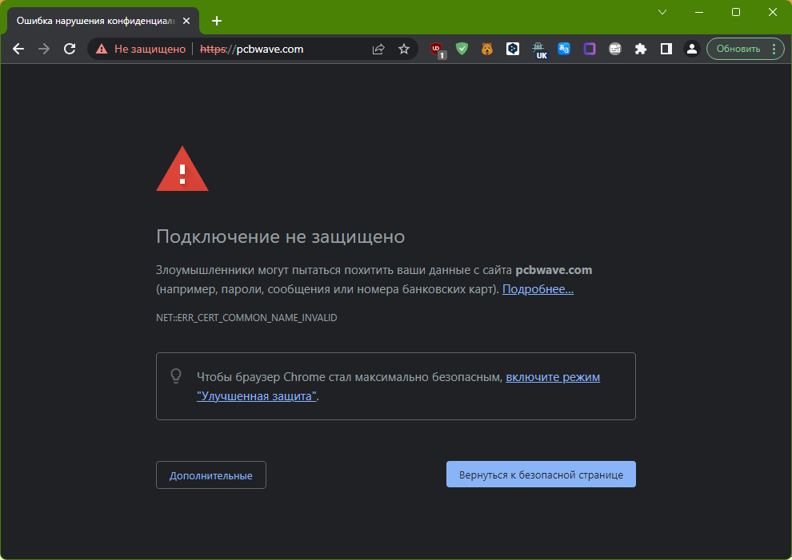Click the share page icon in address bar

(378, 49)
